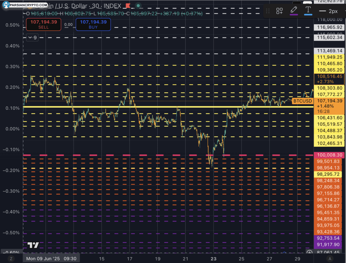Click the 115,602.34 price label
This screenshot has width=346, height=263.
[x=329, y=38]
